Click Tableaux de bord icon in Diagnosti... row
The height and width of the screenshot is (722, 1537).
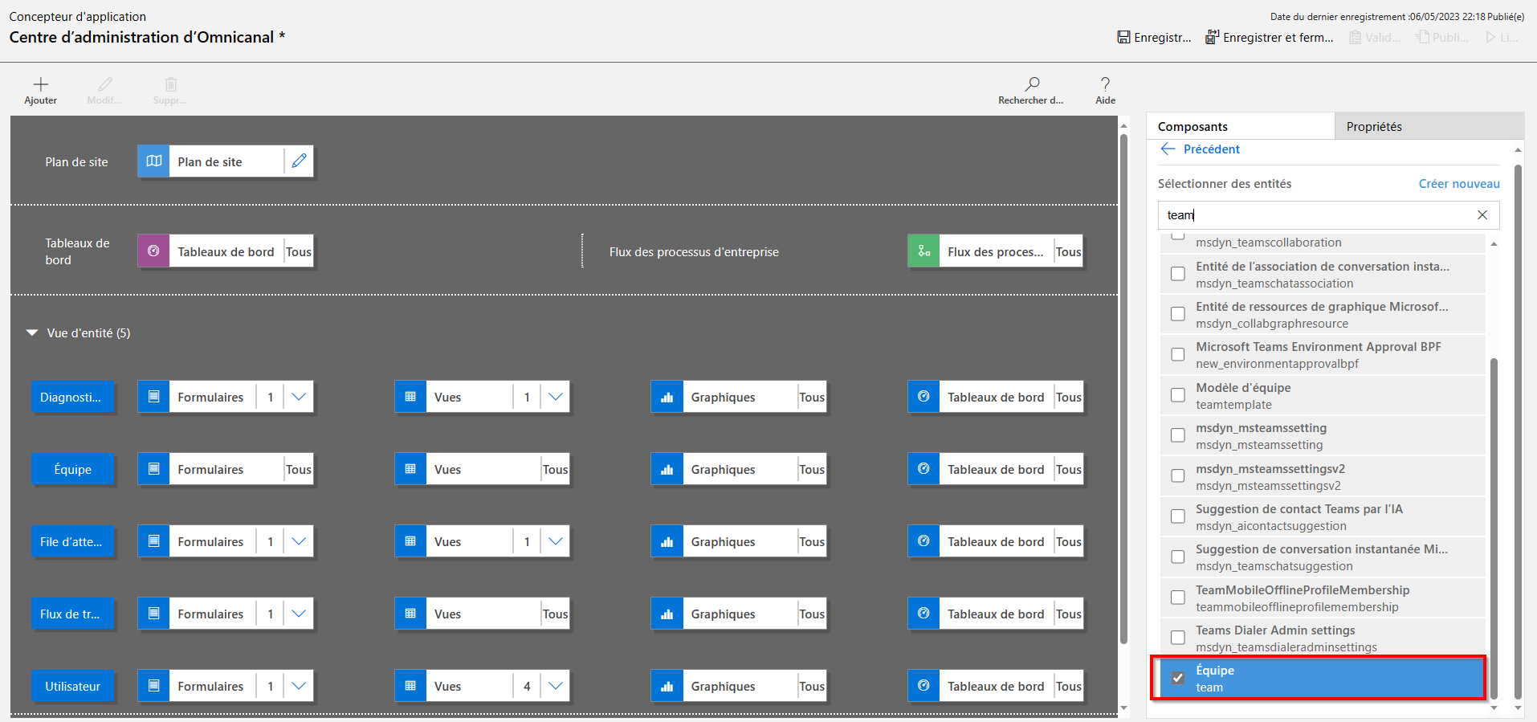(923, 397)
